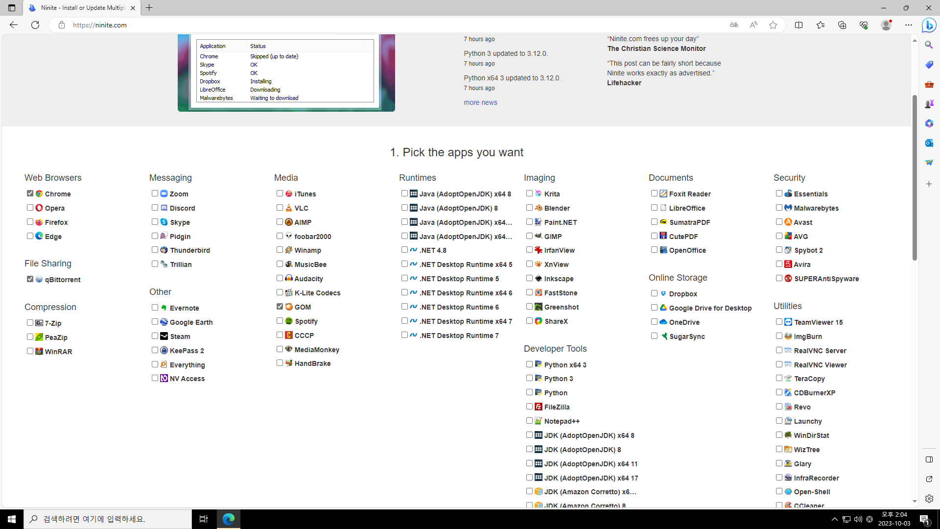Open Edge split screen icon
The height and width of the screenshot is (529, 940).
coord(799,25)
